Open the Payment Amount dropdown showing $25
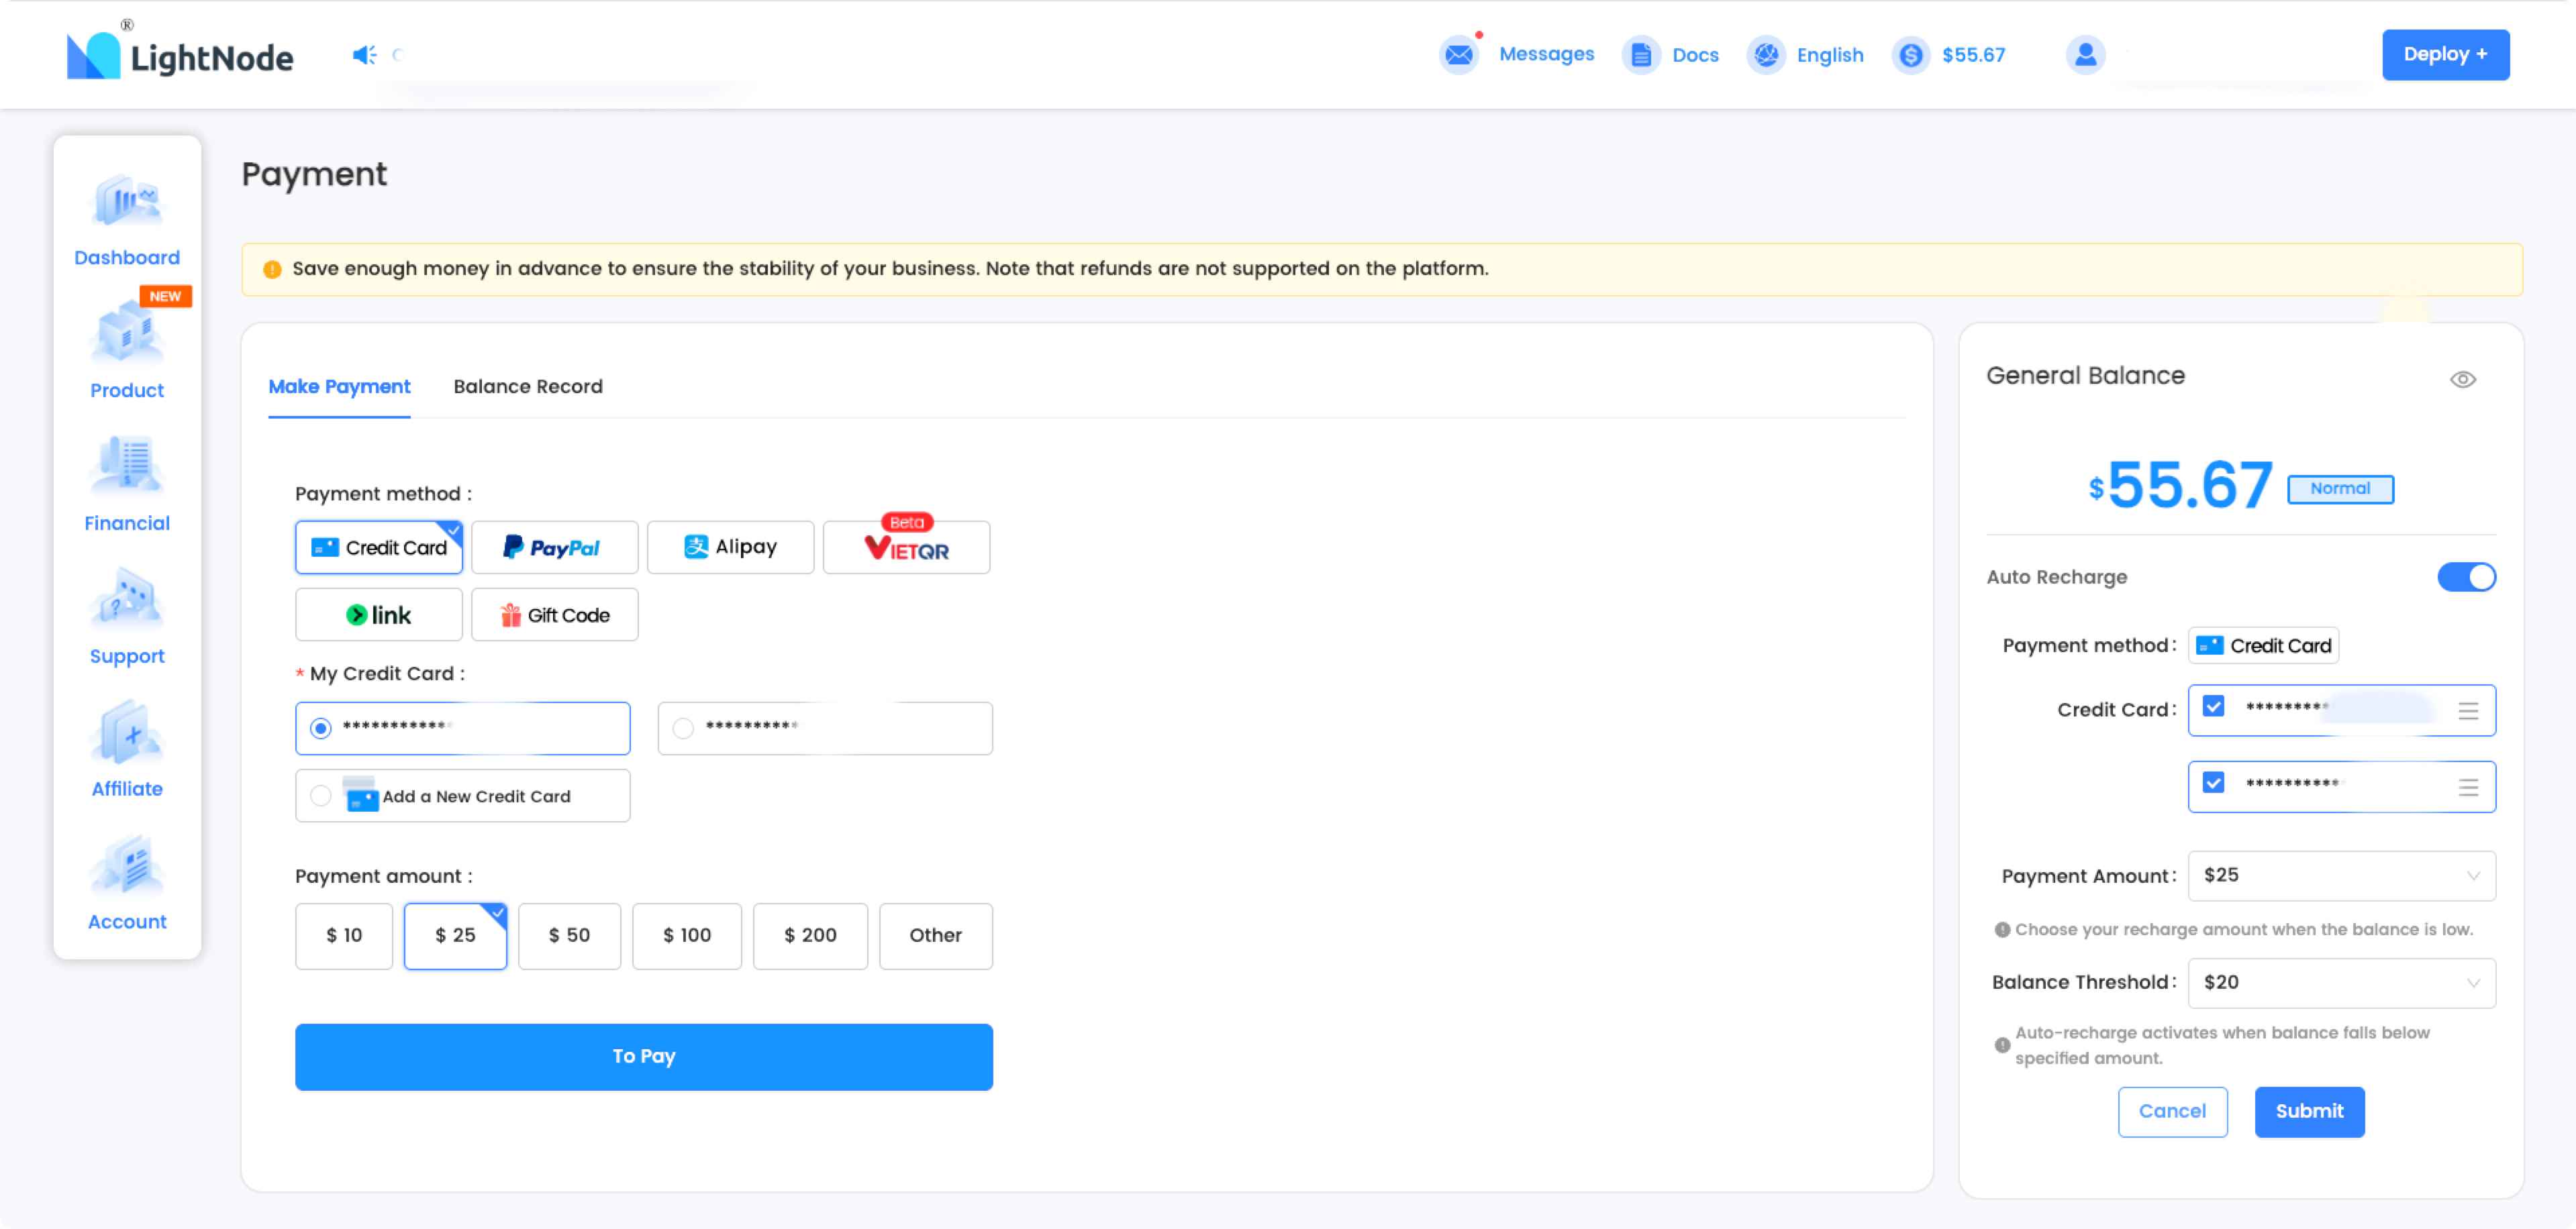The height and width of the screenshot is (1229, 2576). pos(2341,875)
